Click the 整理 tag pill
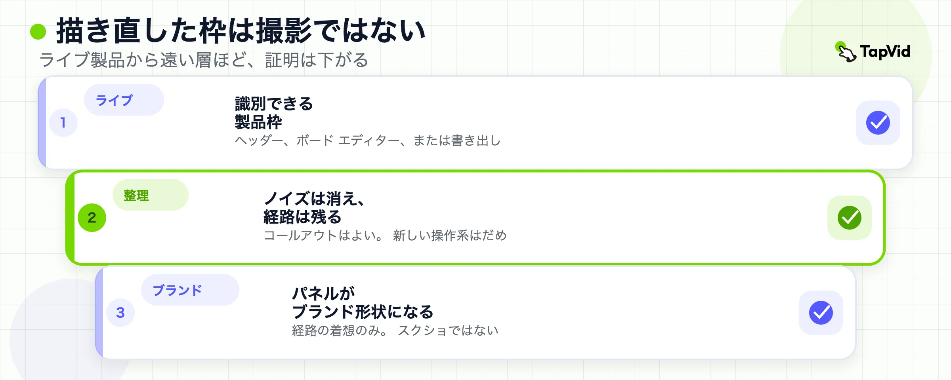This screenshot has height=380, width=951. pyautogui.click(x=151, y=195)
